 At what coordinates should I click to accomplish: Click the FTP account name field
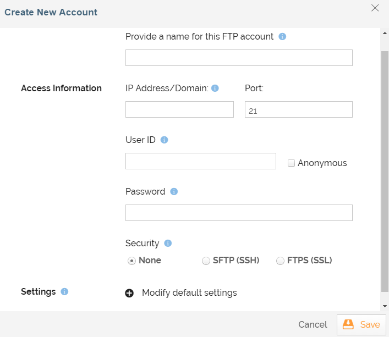tap(239, 58)
